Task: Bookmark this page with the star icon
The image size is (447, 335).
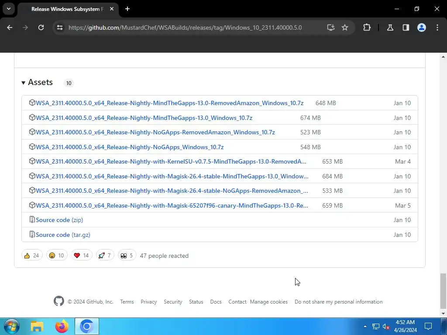Action: (345, 27)
